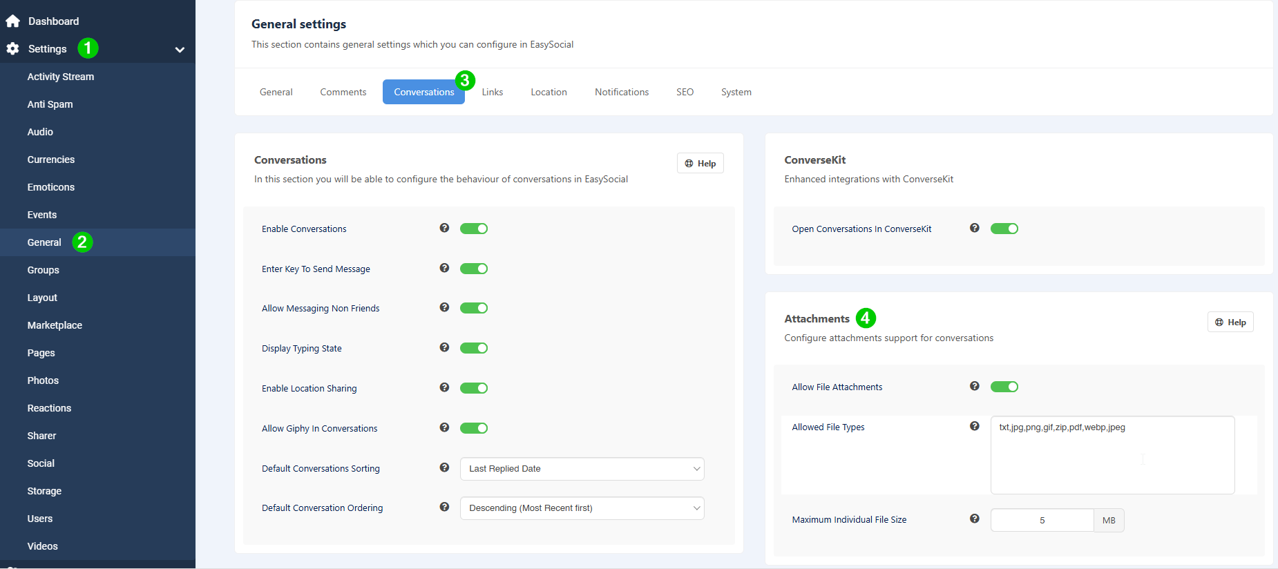This screenshot has width=1278, height=569.
Task: Click help icon for Allow Giphy In Conversations
Action: [x=444, y=427]
